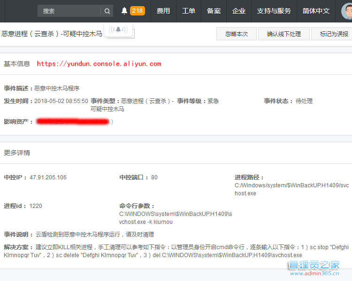The image size is (352, 281).
Task: Open the 支持与服务 menu
Action: [274, 11]
